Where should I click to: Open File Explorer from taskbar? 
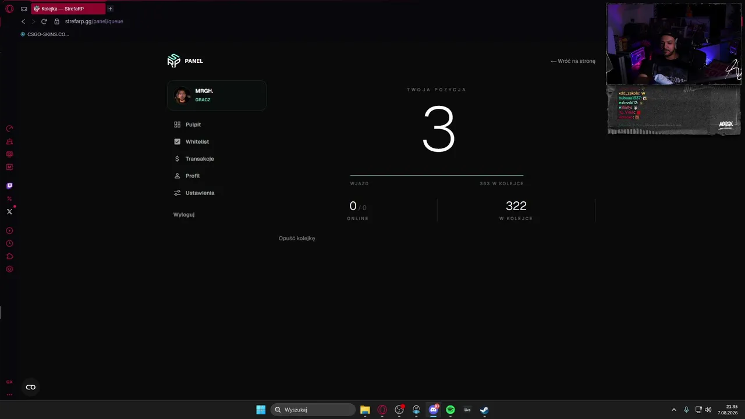(365, 410)
